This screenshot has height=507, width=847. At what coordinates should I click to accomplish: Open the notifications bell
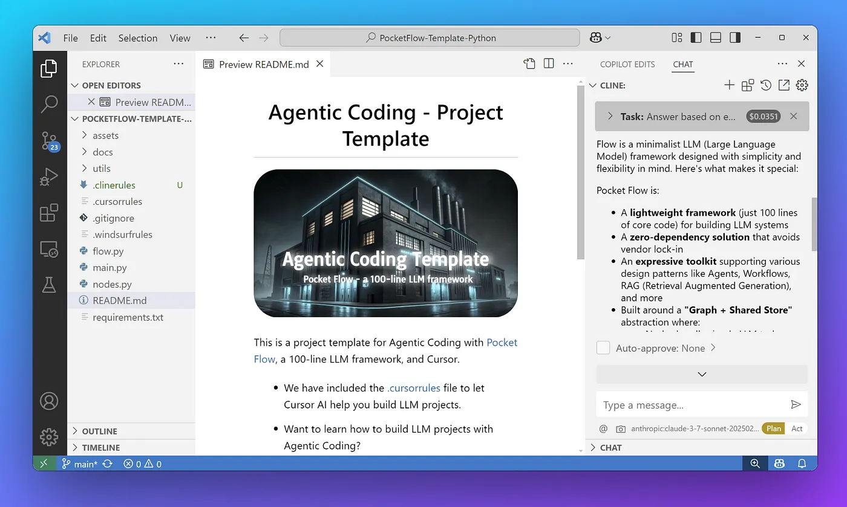coord(802,463)
